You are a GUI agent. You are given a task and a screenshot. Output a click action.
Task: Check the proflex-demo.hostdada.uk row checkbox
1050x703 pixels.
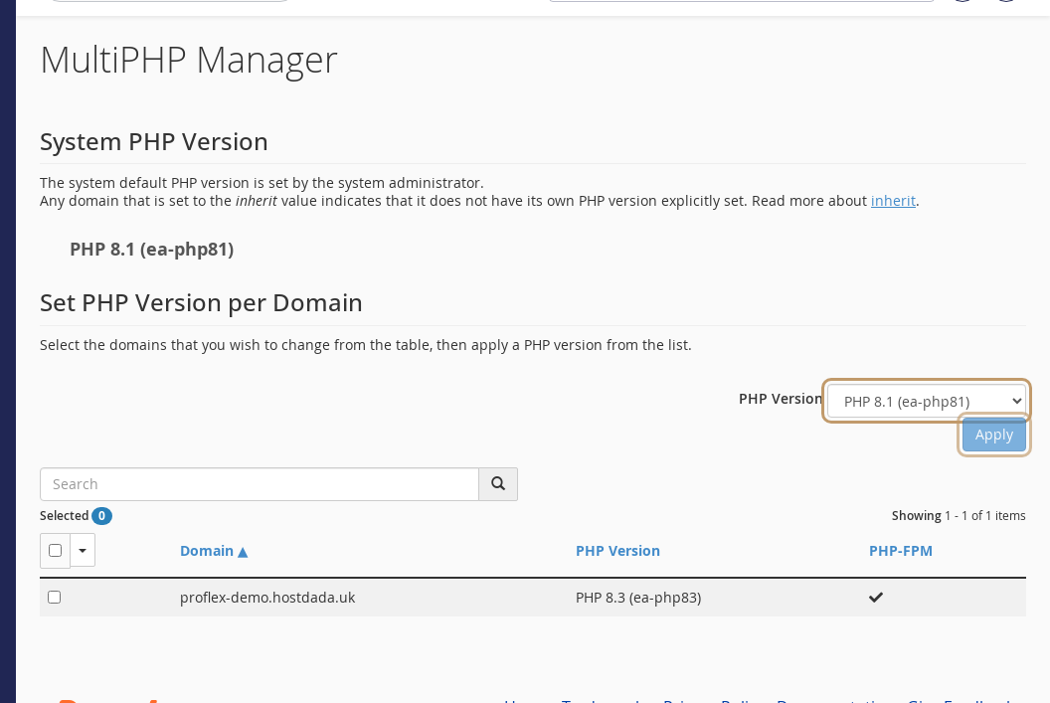[x=55, y=598]
